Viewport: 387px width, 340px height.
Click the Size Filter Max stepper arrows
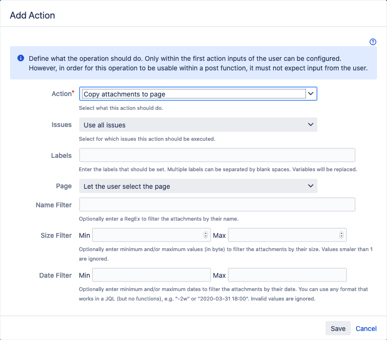(x=341, y=235)
